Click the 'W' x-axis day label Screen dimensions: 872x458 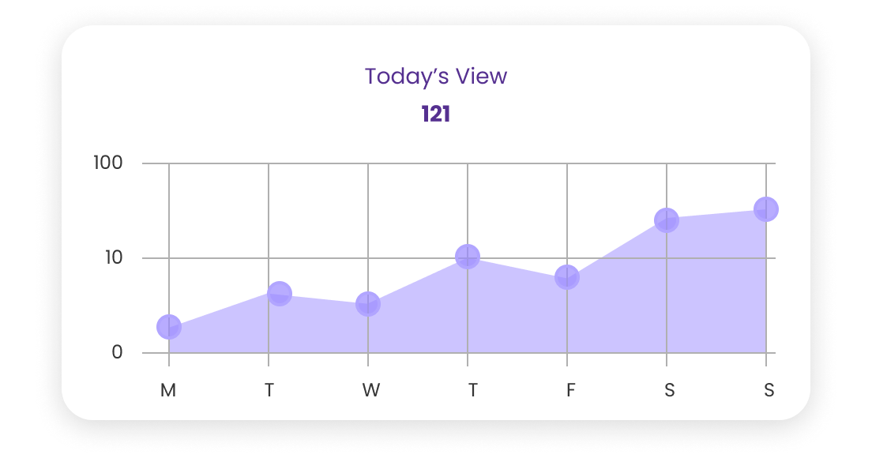370,390
